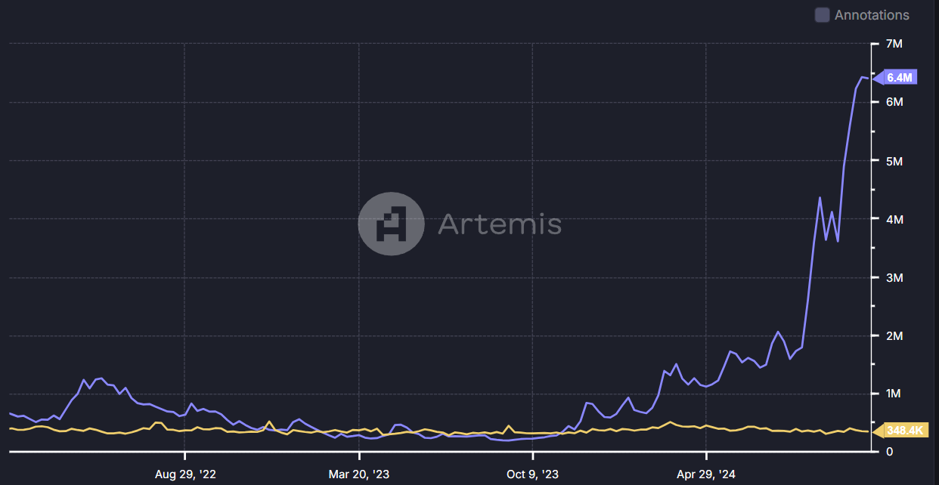This screenshot has width=939, height=485.
Task: Click the square legend icon beside Annotations
Action: (x=821, y=14)
